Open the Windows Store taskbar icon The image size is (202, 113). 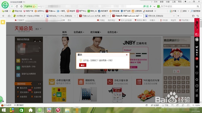[x=21, y=110]
